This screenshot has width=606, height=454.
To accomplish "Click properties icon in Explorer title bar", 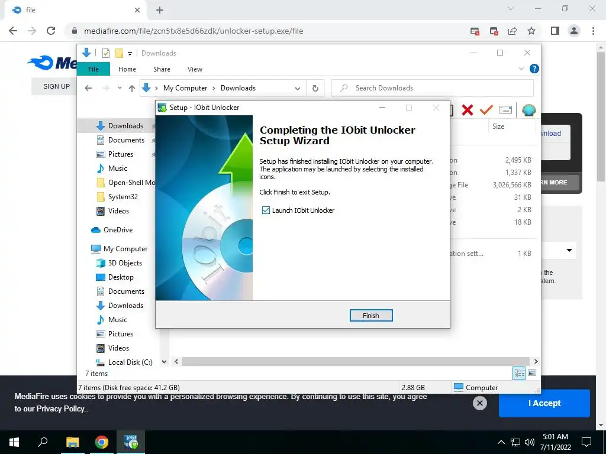I will 105,53.
